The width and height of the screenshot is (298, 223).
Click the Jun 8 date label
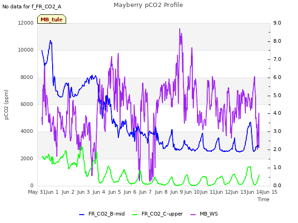click(x=161, y=192)
